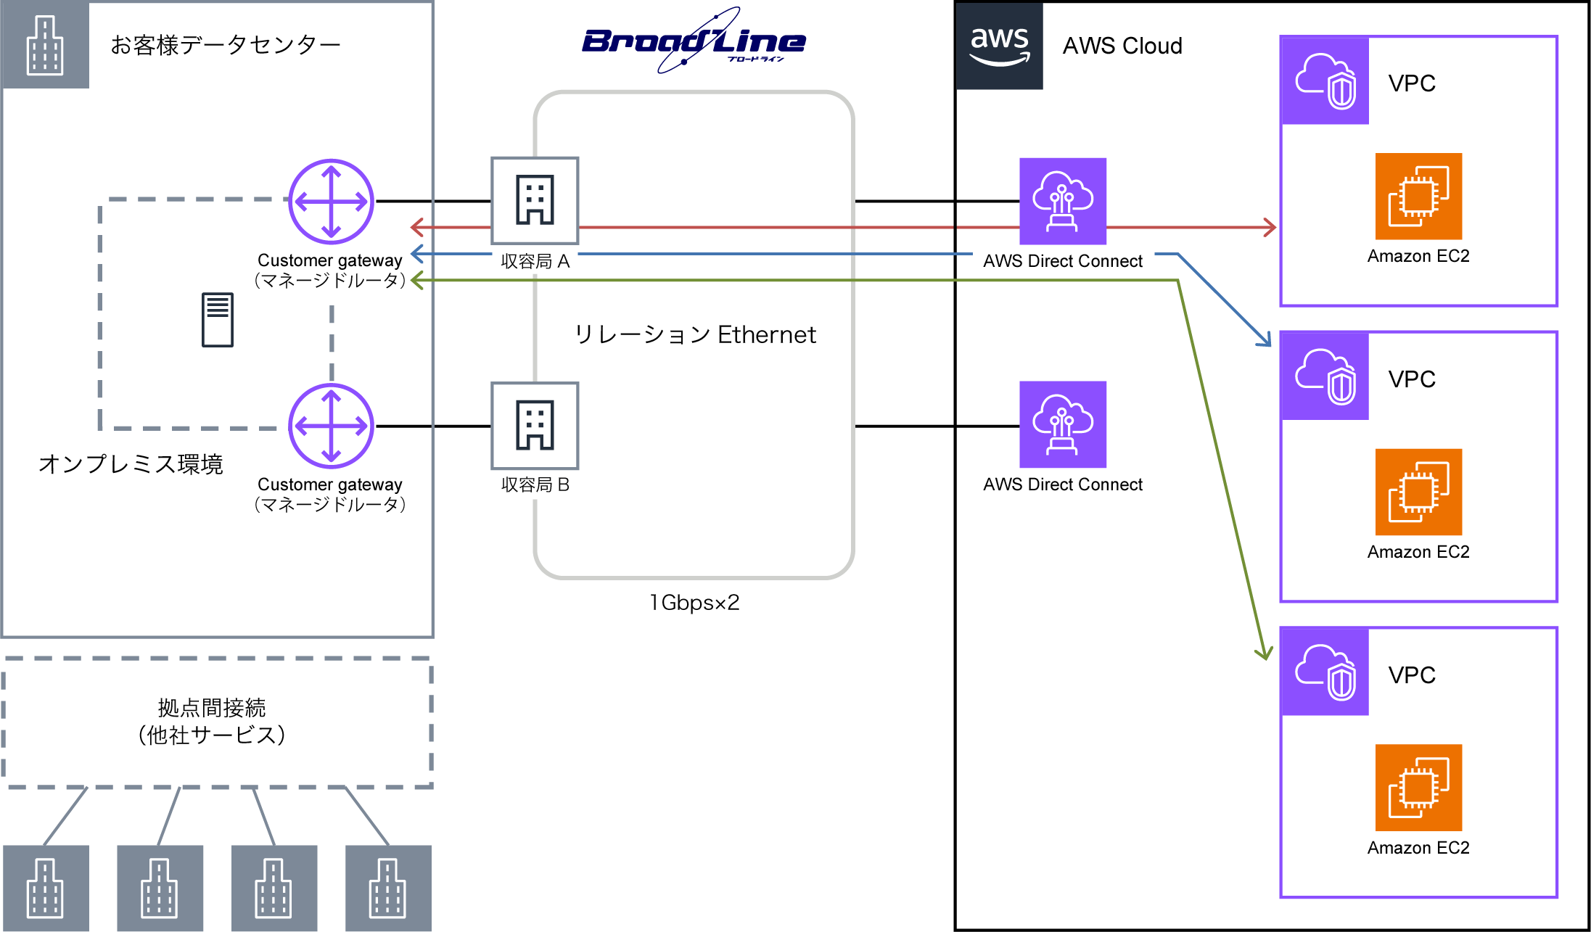Select the on-premises server icon
The width and height of the screenshot is (1591, 932).
[218, 320]
